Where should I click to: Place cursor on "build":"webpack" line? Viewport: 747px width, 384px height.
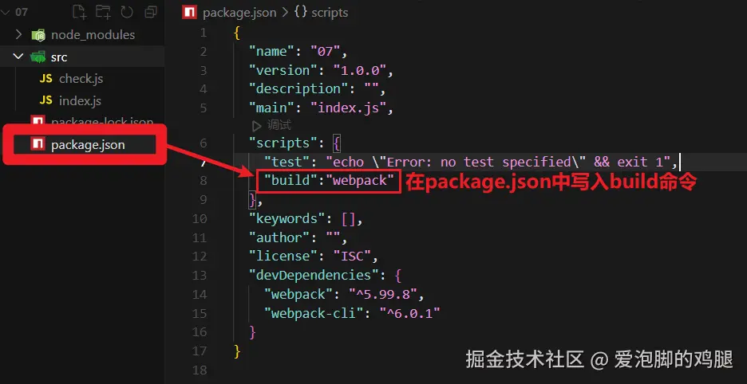tap(330, 180)
